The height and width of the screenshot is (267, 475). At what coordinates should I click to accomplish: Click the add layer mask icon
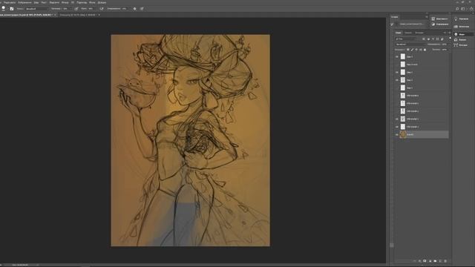coord(425,261)
